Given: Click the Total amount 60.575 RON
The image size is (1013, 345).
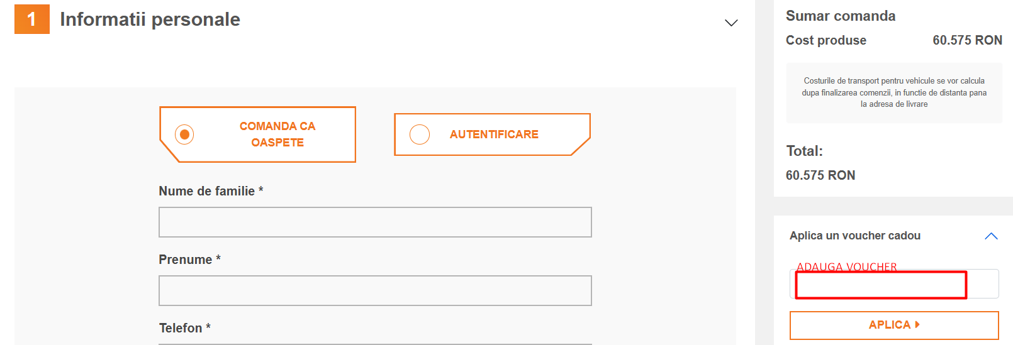Looking at the screenshot, I should pos(820,175).
